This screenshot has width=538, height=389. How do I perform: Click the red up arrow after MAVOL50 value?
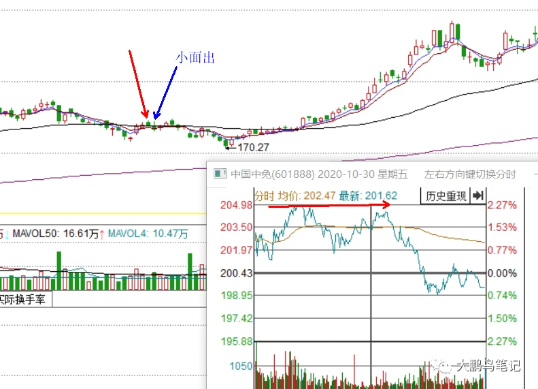(102, 235)
